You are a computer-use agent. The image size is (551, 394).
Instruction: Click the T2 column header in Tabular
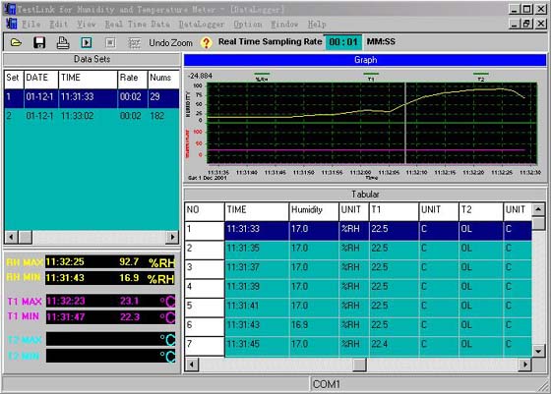pos(481,211)
